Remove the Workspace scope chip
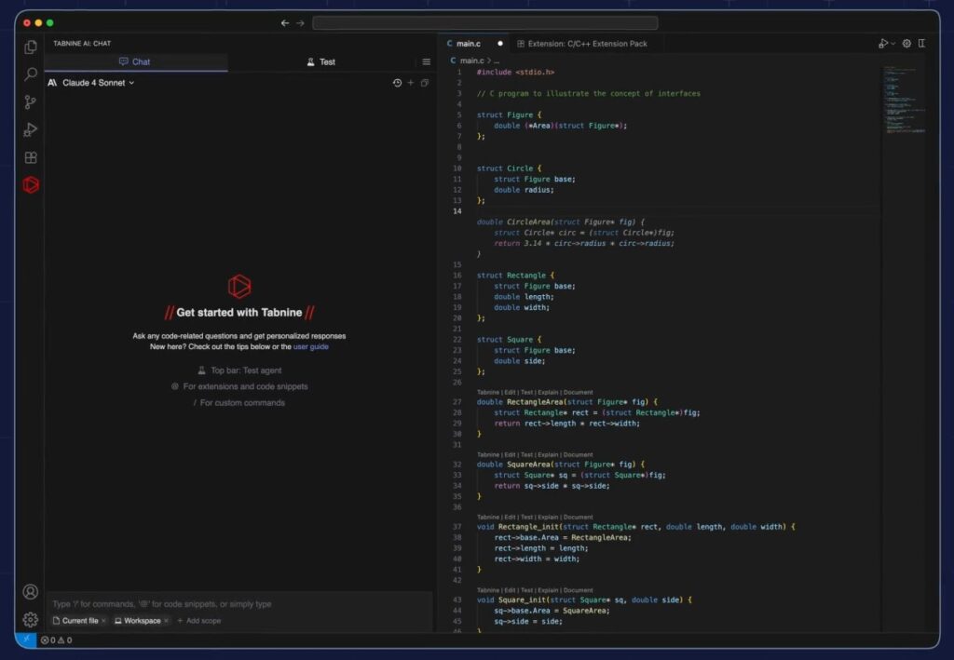This screenshot has width=954, height=660. (x=166, y=621)
